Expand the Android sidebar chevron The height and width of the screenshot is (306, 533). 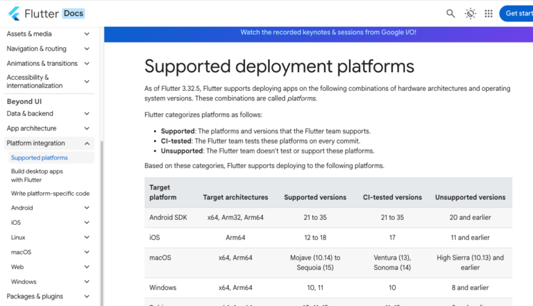(x=87, y=208)
